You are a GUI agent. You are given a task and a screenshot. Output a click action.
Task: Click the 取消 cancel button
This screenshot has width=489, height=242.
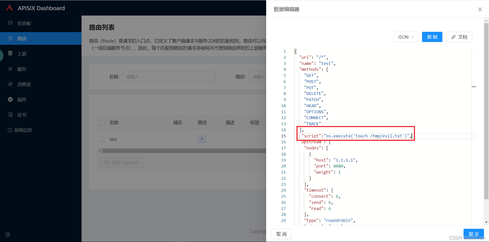pyautogui.click(x=281, y=234)
